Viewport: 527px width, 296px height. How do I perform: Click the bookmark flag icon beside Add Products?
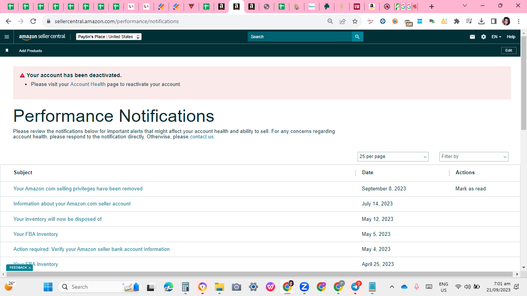point(7,50)
